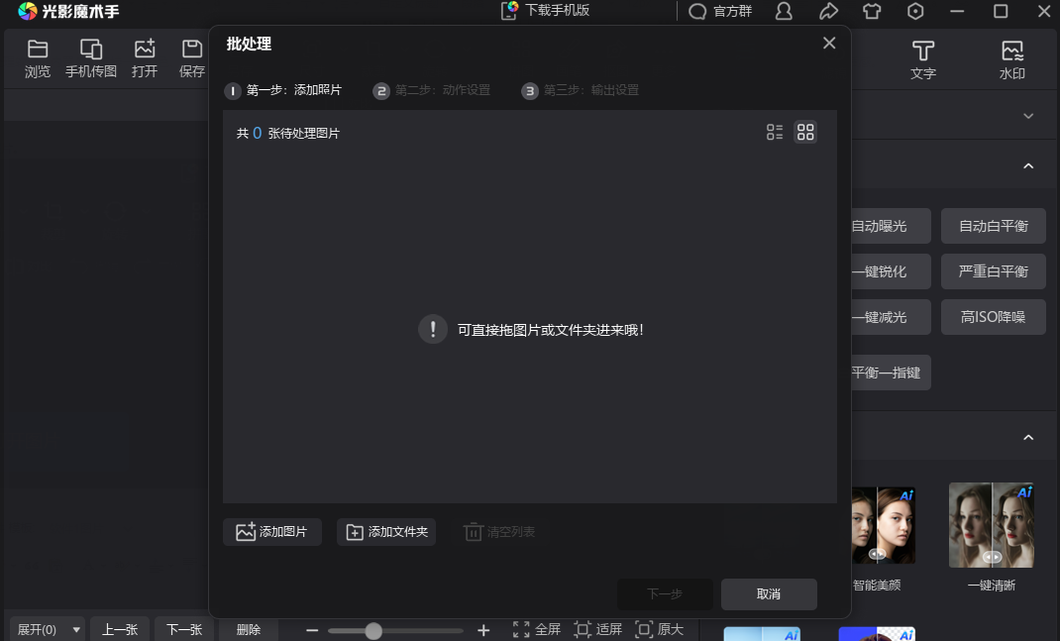Image resolution: width=1060 pixels, height=641 pixels.
Task: Click the '张待处理图片' count text
Action: coord(303,133)
